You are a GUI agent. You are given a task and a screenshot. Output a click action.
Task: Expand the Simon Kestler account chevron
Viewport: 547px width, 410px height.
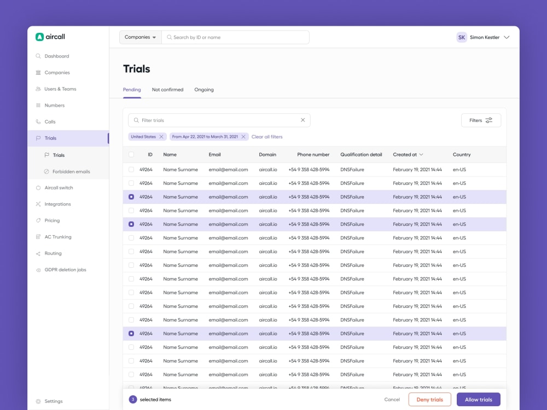tap(507, 37)
